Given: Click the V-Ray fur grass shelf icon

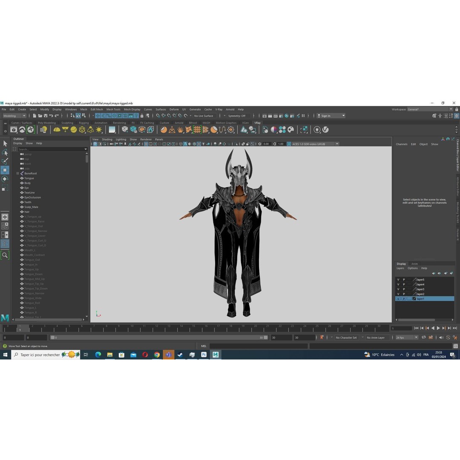Looking at the screenshot, I should pos(181,129).
